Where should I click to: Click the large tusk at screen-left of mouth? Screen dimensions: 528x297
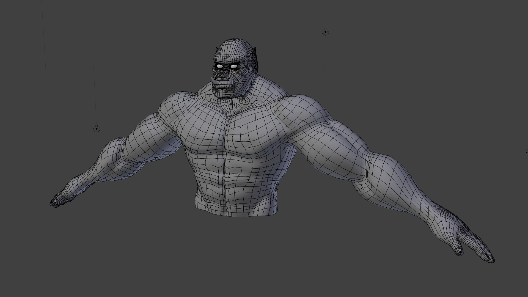tap(214, 81)
